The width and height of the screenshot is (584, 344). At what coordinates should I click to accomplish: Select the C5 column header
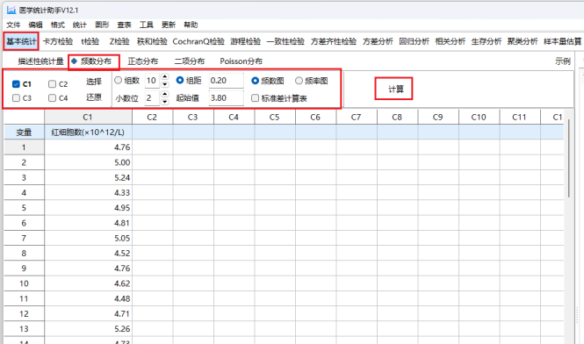(275, 118)
